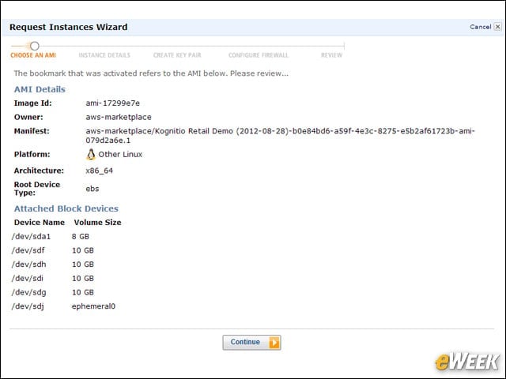The width and height of the screenshot is (506, 379).
Task: Click the Device Name column header
Action: tap(40, 223)
